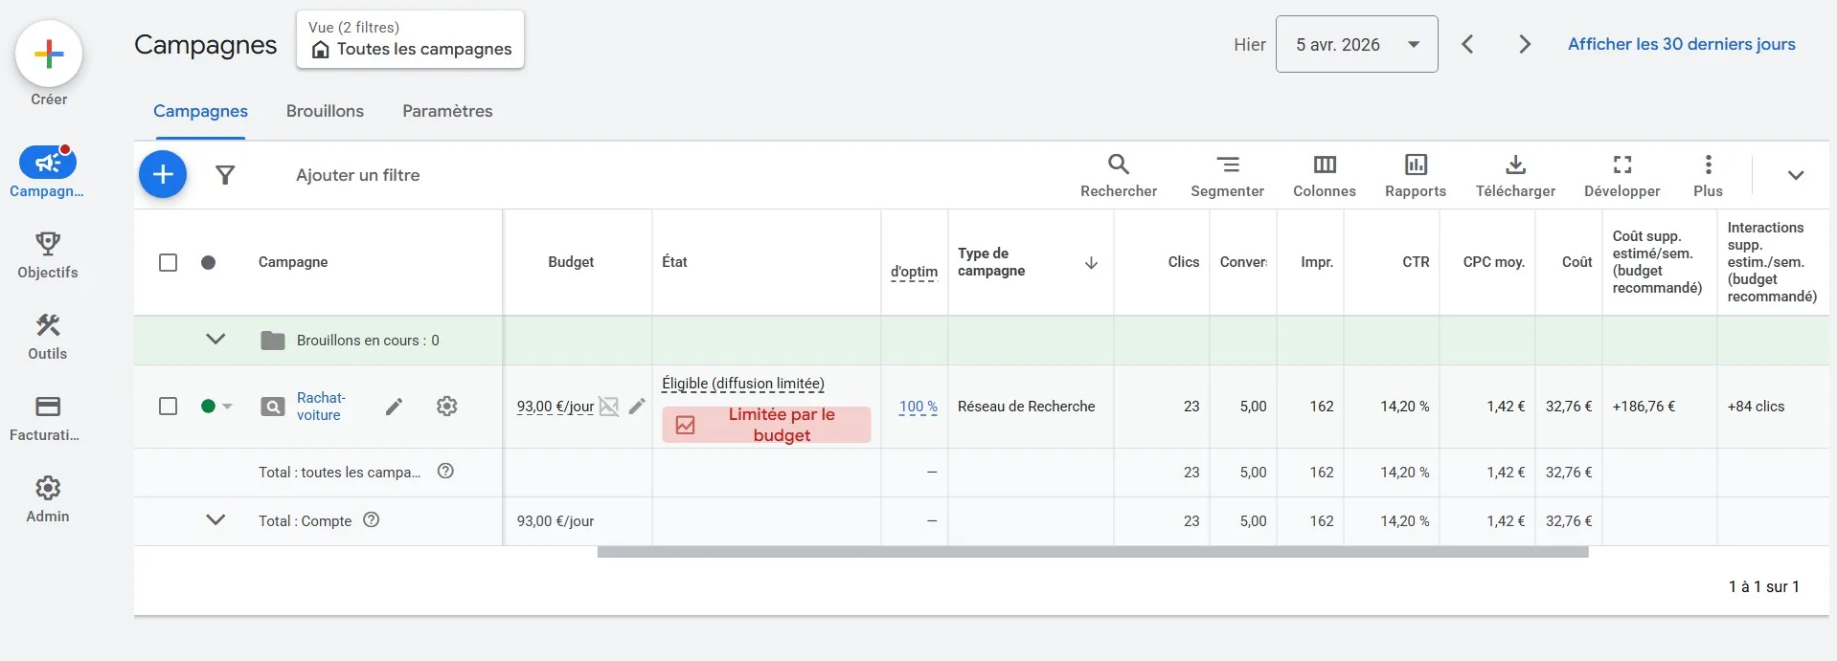Screen dimensions: 1837x661
Task: Edit the 93,00 €/jour budget pencil
Action: (x=637, y=406)
